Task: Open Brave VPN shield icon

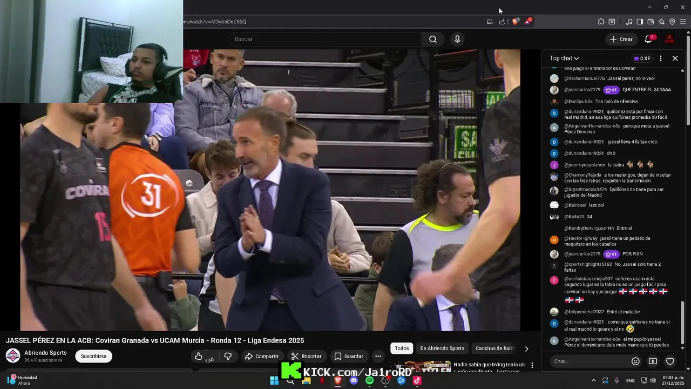Action: pyautogui.click(x=672, y=22)
